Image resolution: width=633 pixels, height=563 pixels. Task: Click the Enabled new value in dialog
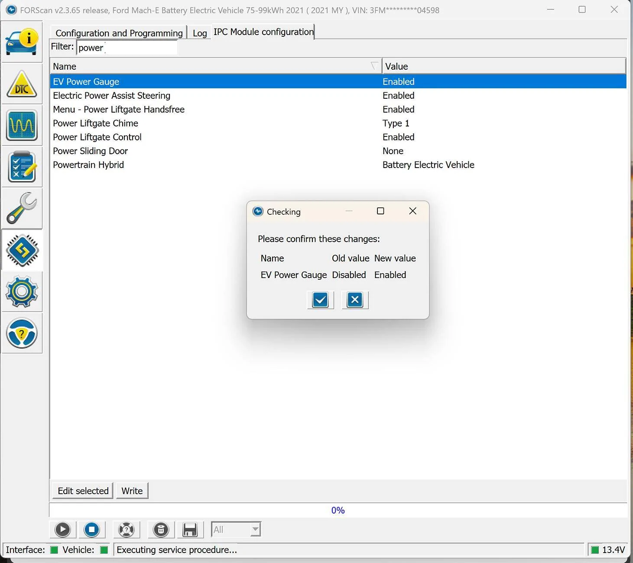(x=390, y=275)
